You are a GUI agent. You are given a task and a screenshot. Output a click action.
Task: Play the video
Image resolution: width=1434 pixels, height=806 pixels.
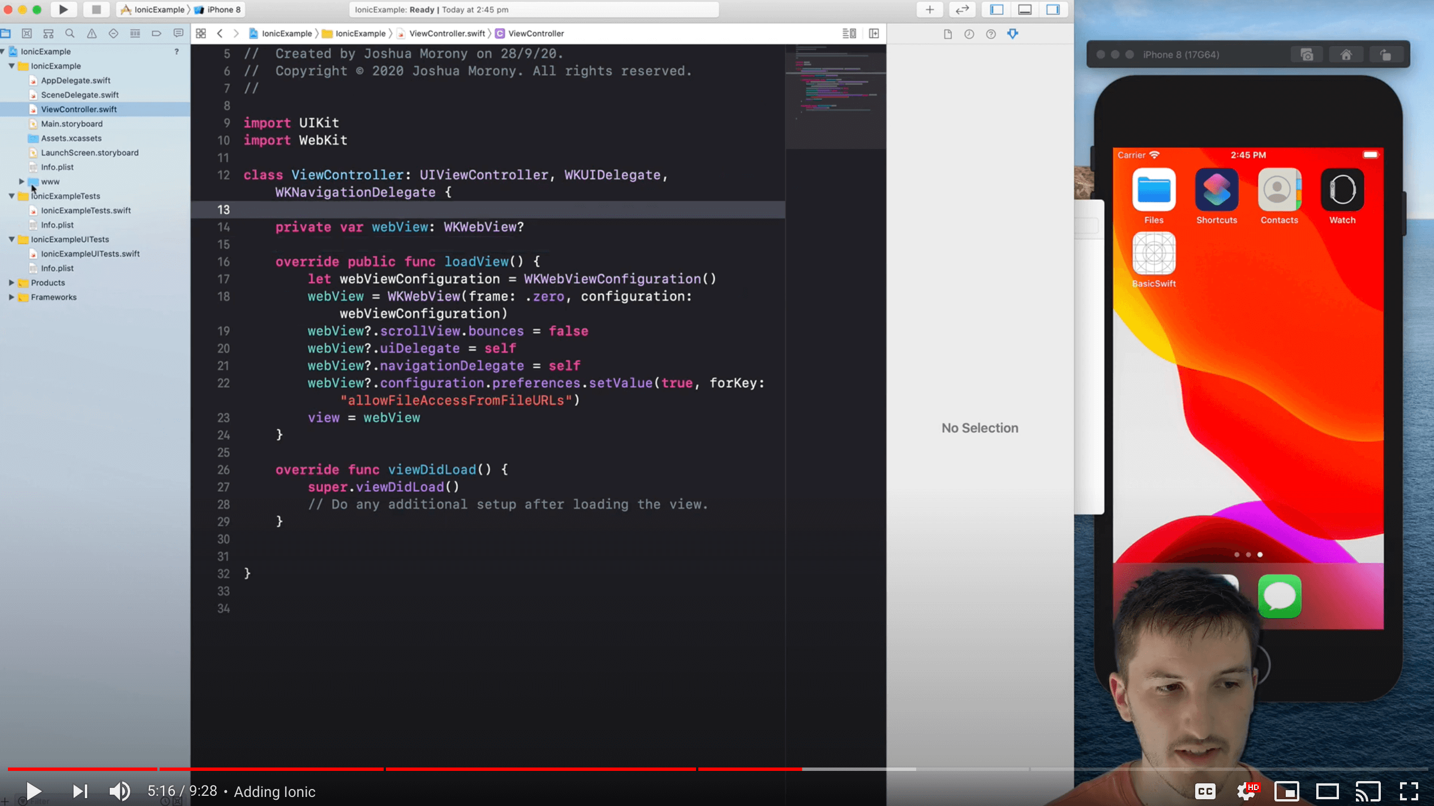(x=33, y=791)
